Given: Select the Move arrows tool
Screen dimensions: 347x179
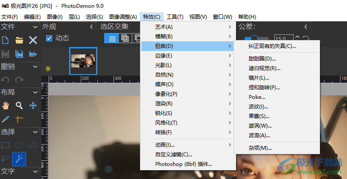Looking at the screenshot, I should (33, 106).
